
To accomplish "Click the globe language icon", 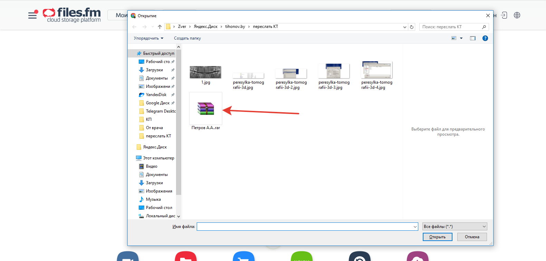I will point(517,15).
